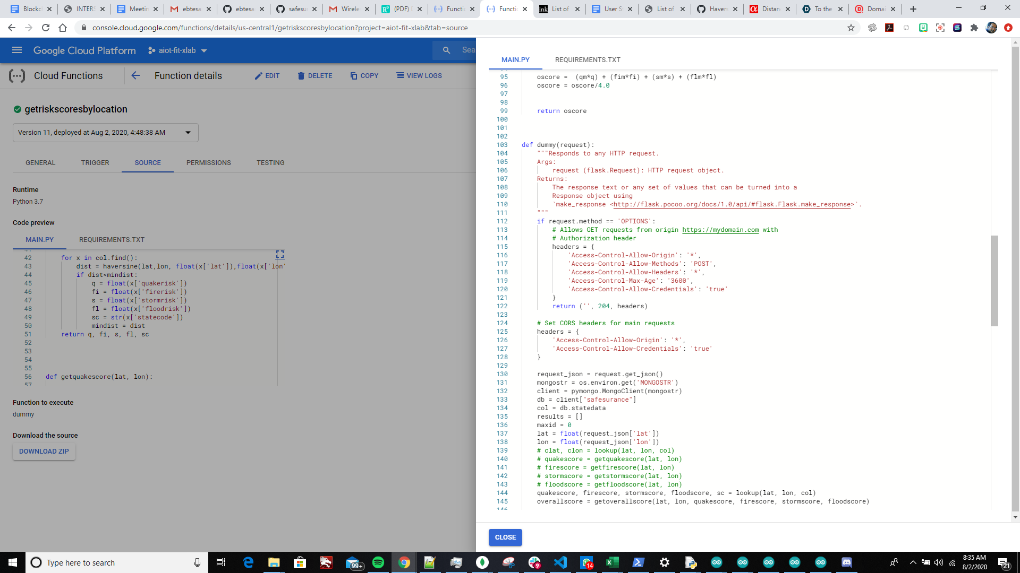Open Spotify from the Windows taskbar
The height and width of the screenshot is (573, 1020).
378,562
